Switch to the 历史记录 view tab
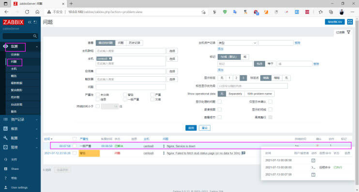Screen dimensions: 359x192 click(135, 42)
